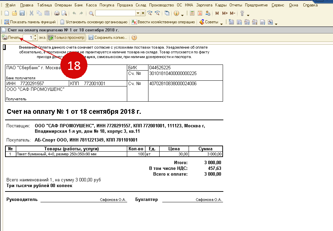Decrease copies count with down stepper

[35, 39]
